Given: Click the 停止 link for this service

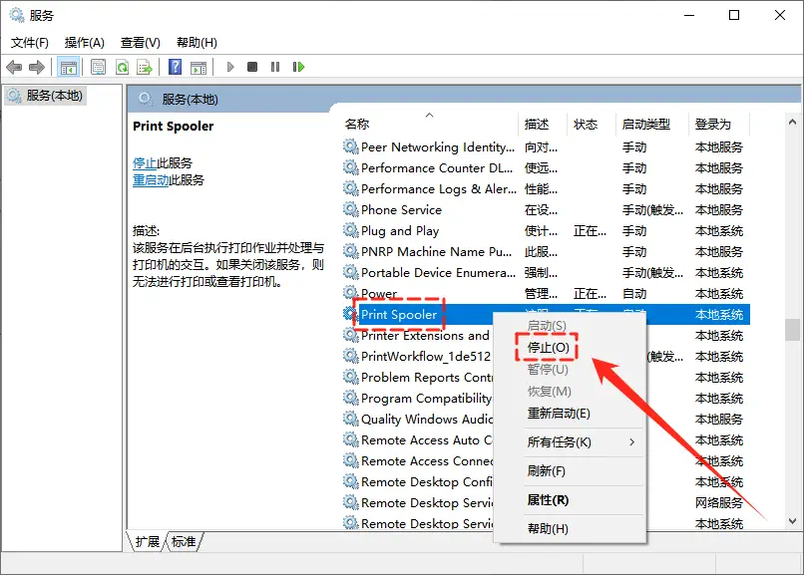Looking at the screenshot, I should tap(144, 162).
